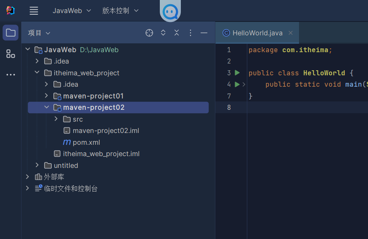Toggle the Project tool window folder icon
The height and width of the screenshot is (239, 368).
coord(11,33)
